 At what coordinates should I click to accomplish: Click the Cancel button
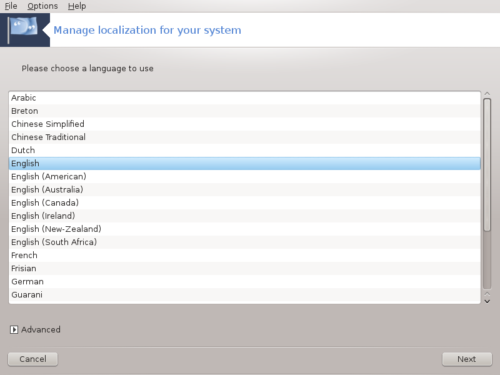(x=33, y=359)
